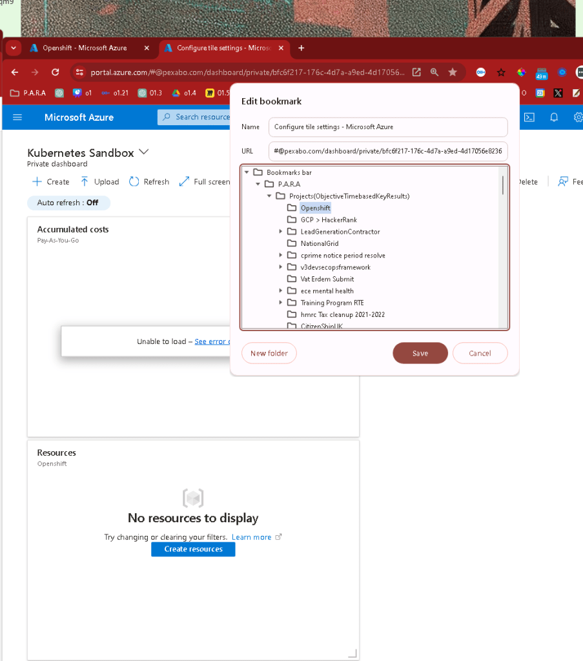Edit bookmark Name field
The width and height of the screenshot is (583, 661).
[x=388, y=127]
